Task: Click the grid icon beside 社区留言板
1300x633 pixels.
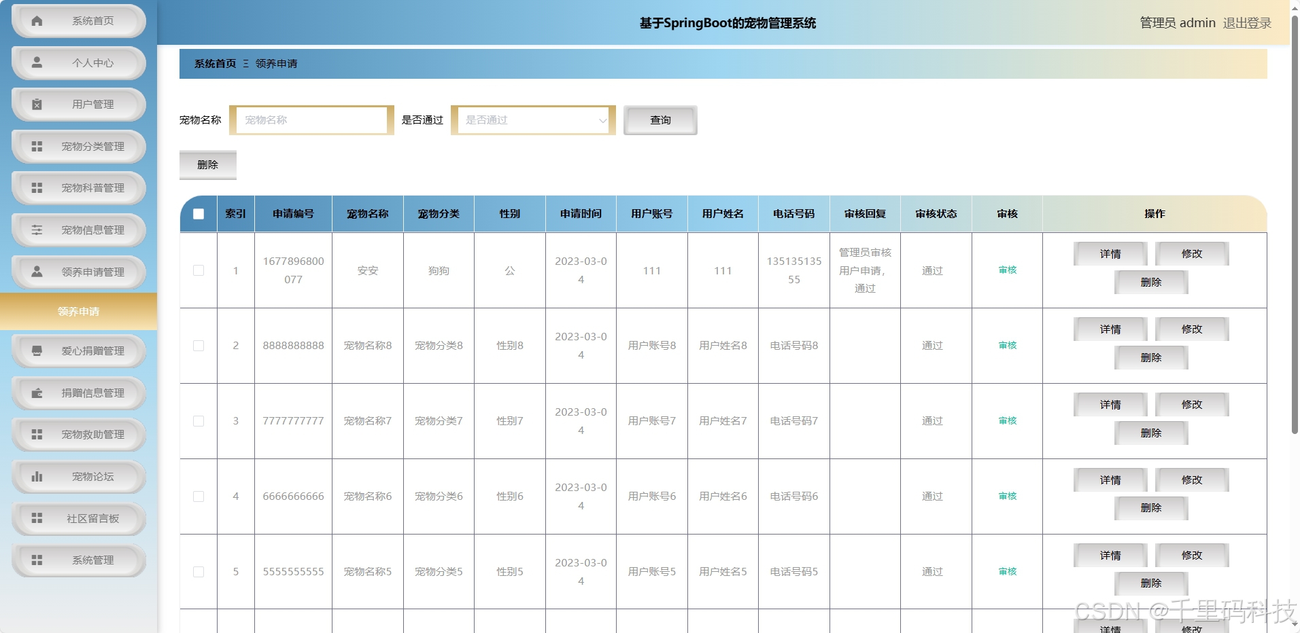Action: tap(37, 518)
